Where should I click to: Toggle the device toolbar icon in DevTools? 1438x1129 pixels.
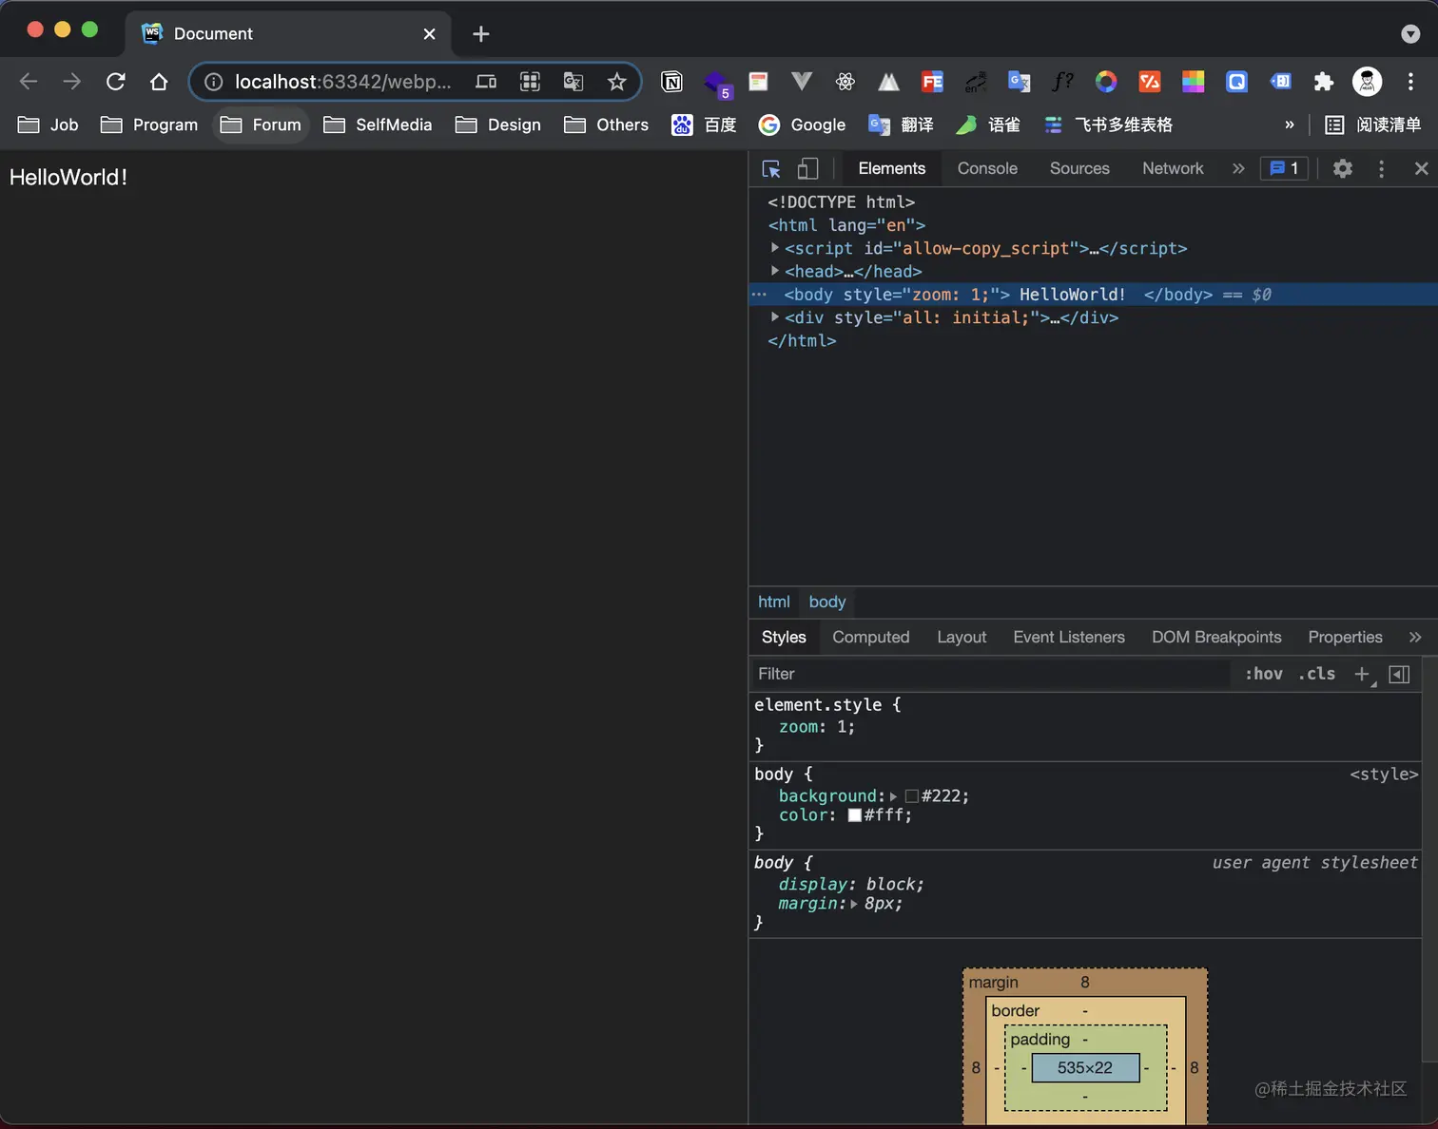tap(807, 169)
